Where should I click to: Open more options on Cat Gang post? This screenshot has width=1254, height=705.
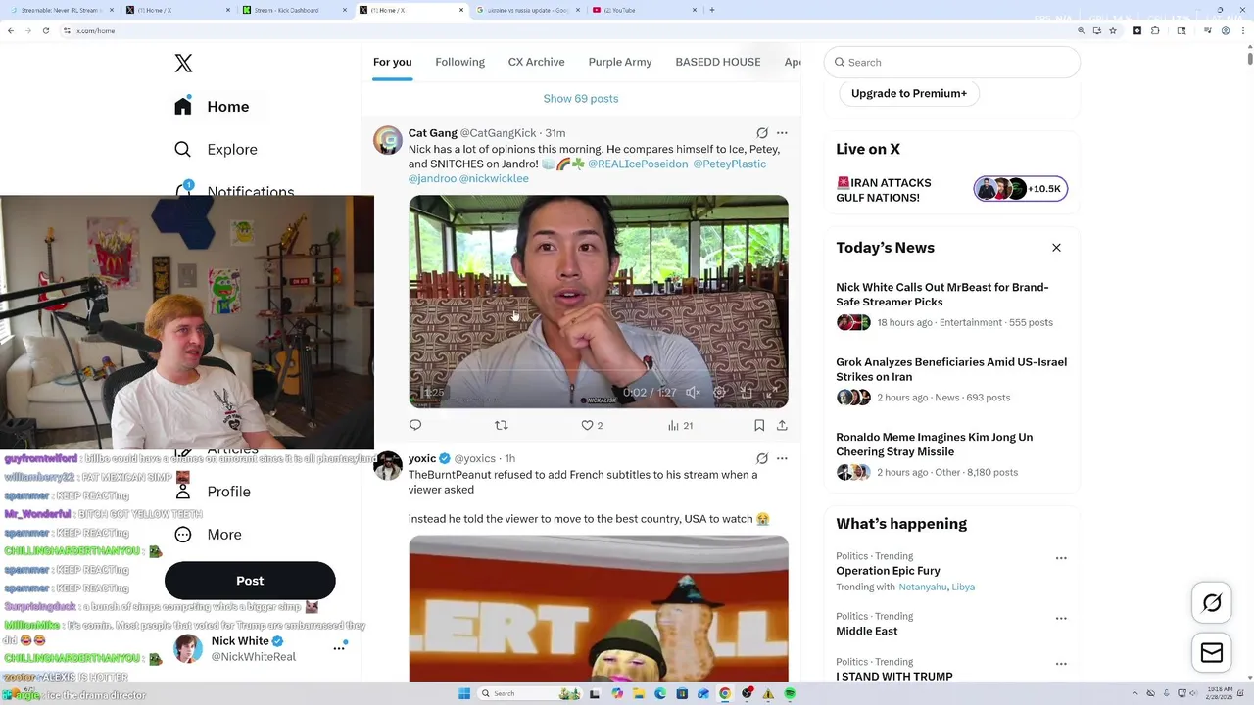pyautogui.click(x=782, y=133)
